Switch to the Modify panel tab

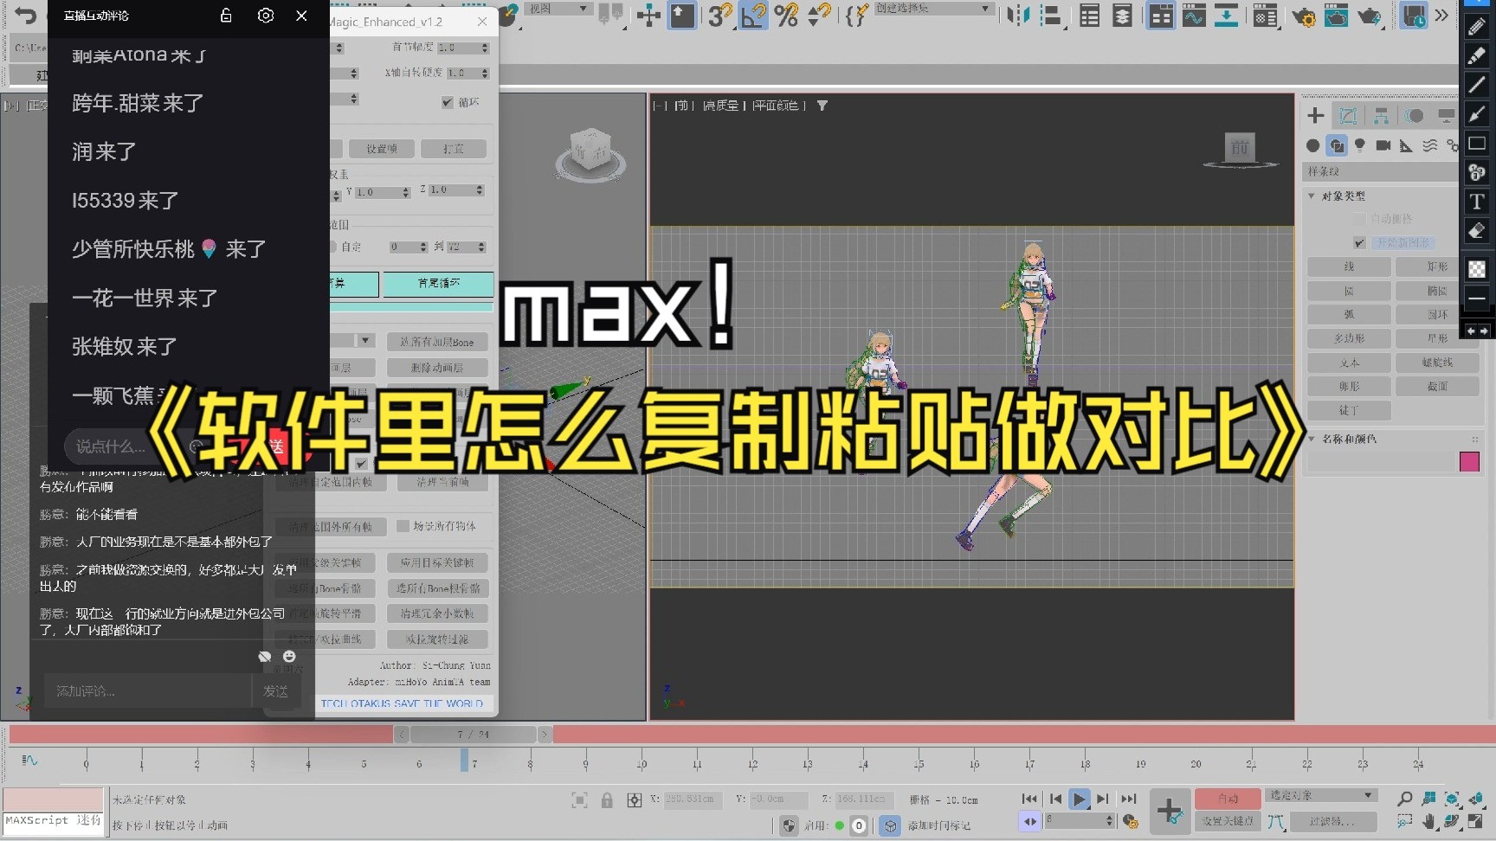[x=1348, y=115]
